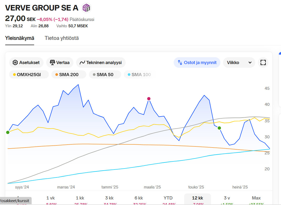Toggle the OMXH25GI index overlay
Viewport: 281px width, 205px height.
point(29,75)
